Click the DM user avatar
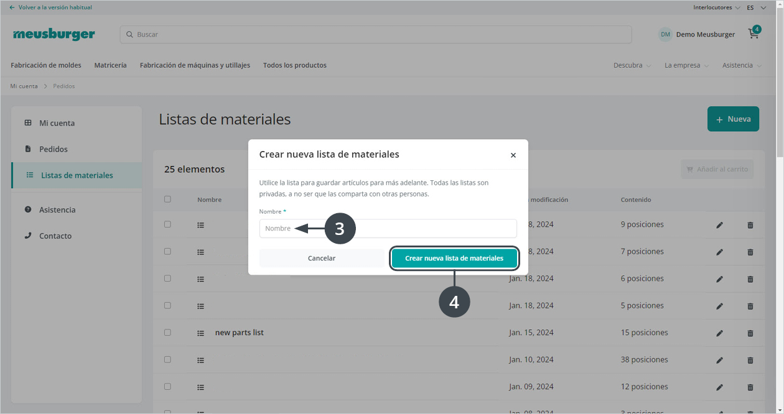 (x=665, y=35)
